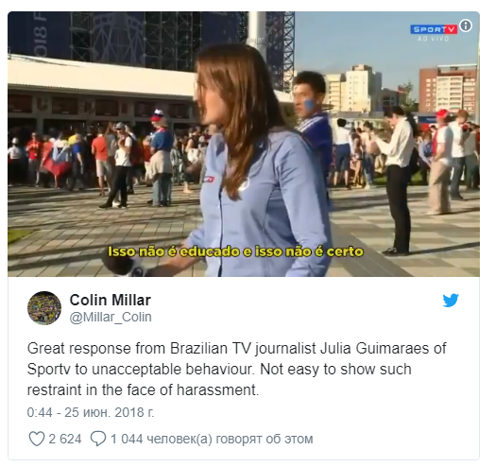Click the word 'harassment' in the tweet

pos(217,389)
